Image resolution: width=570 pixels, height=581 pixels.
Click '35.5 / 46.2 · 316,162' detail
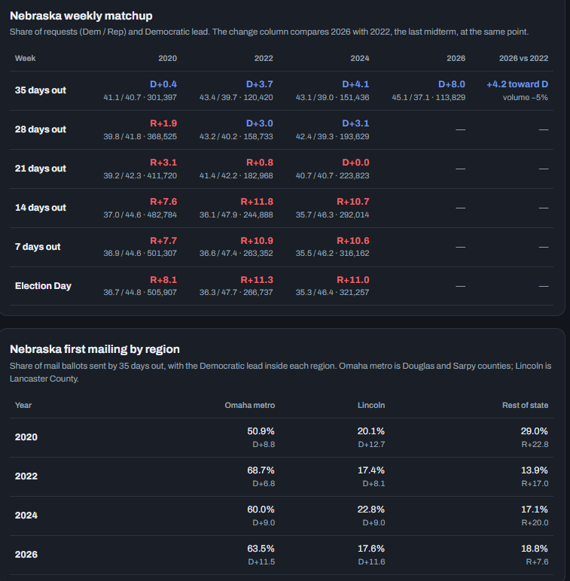click(333, 254)
